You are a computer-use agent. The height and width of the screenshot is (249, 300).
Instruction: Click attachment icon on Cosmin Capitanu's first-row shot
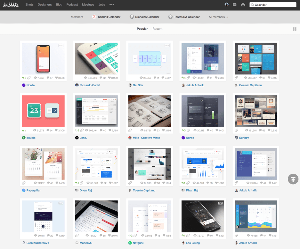pos(237,78)
